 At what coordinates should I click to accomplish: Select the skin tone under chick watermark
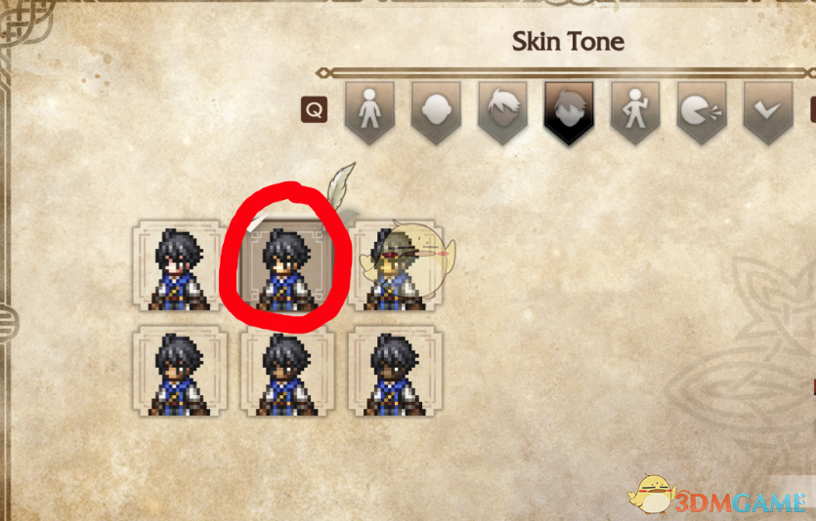click(x=395, y=266)
